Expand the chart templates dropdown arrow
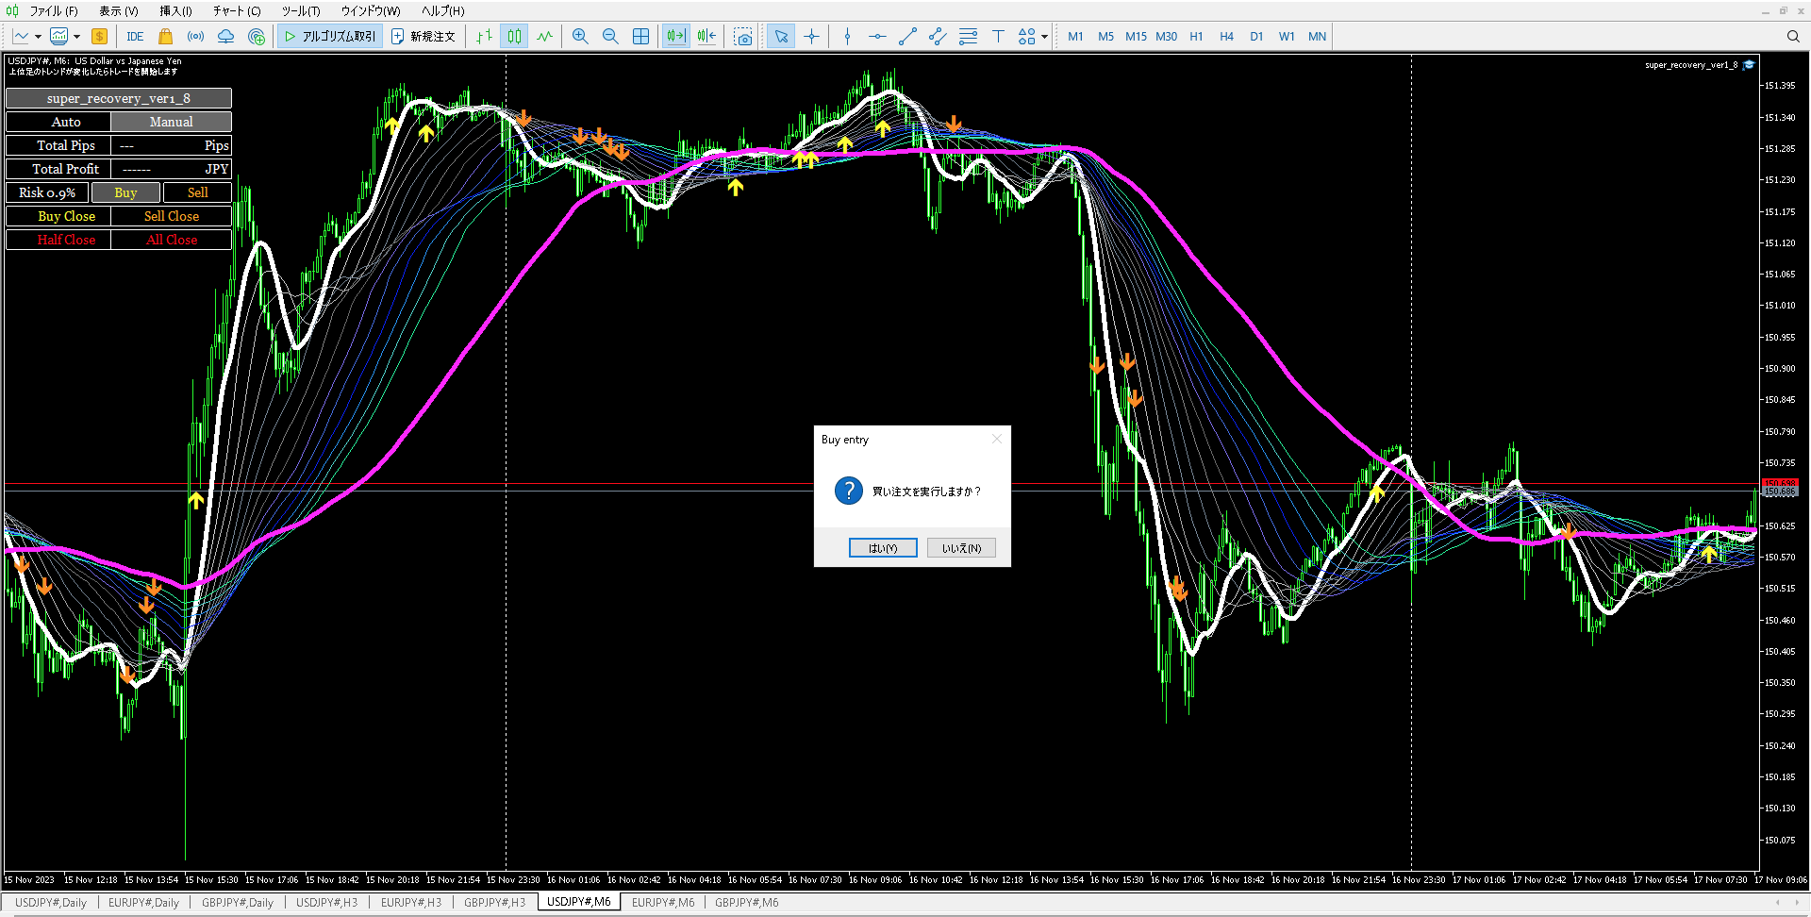Screen dimensions: 1811x917 coord(77,37)
